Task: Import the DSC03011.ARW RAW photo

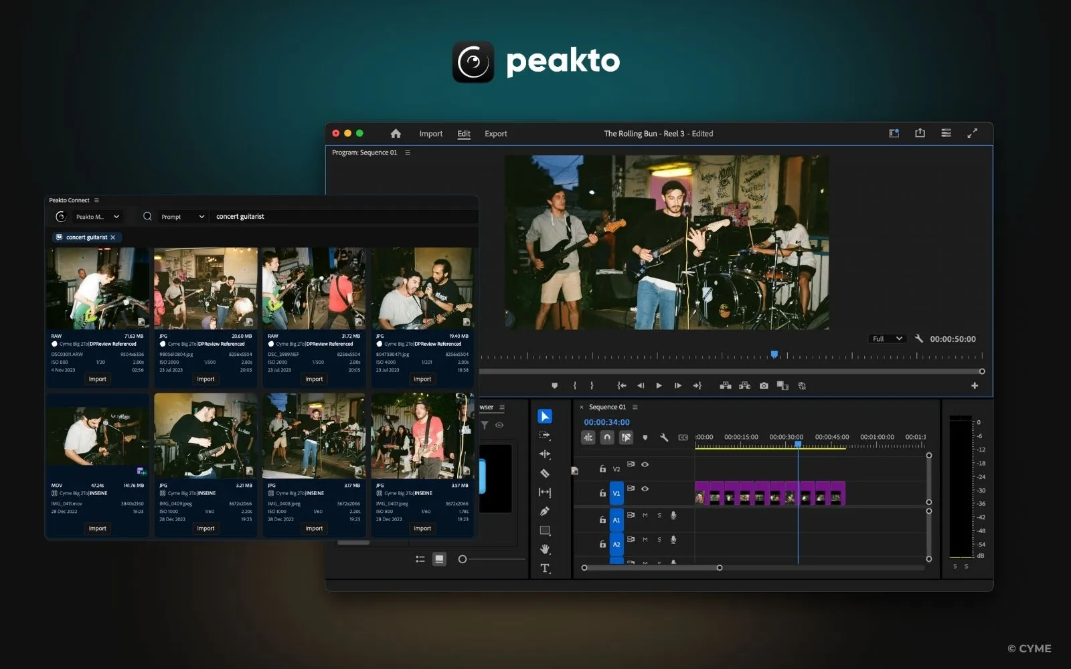Action: pyautogui.click(x=97, y=379)
